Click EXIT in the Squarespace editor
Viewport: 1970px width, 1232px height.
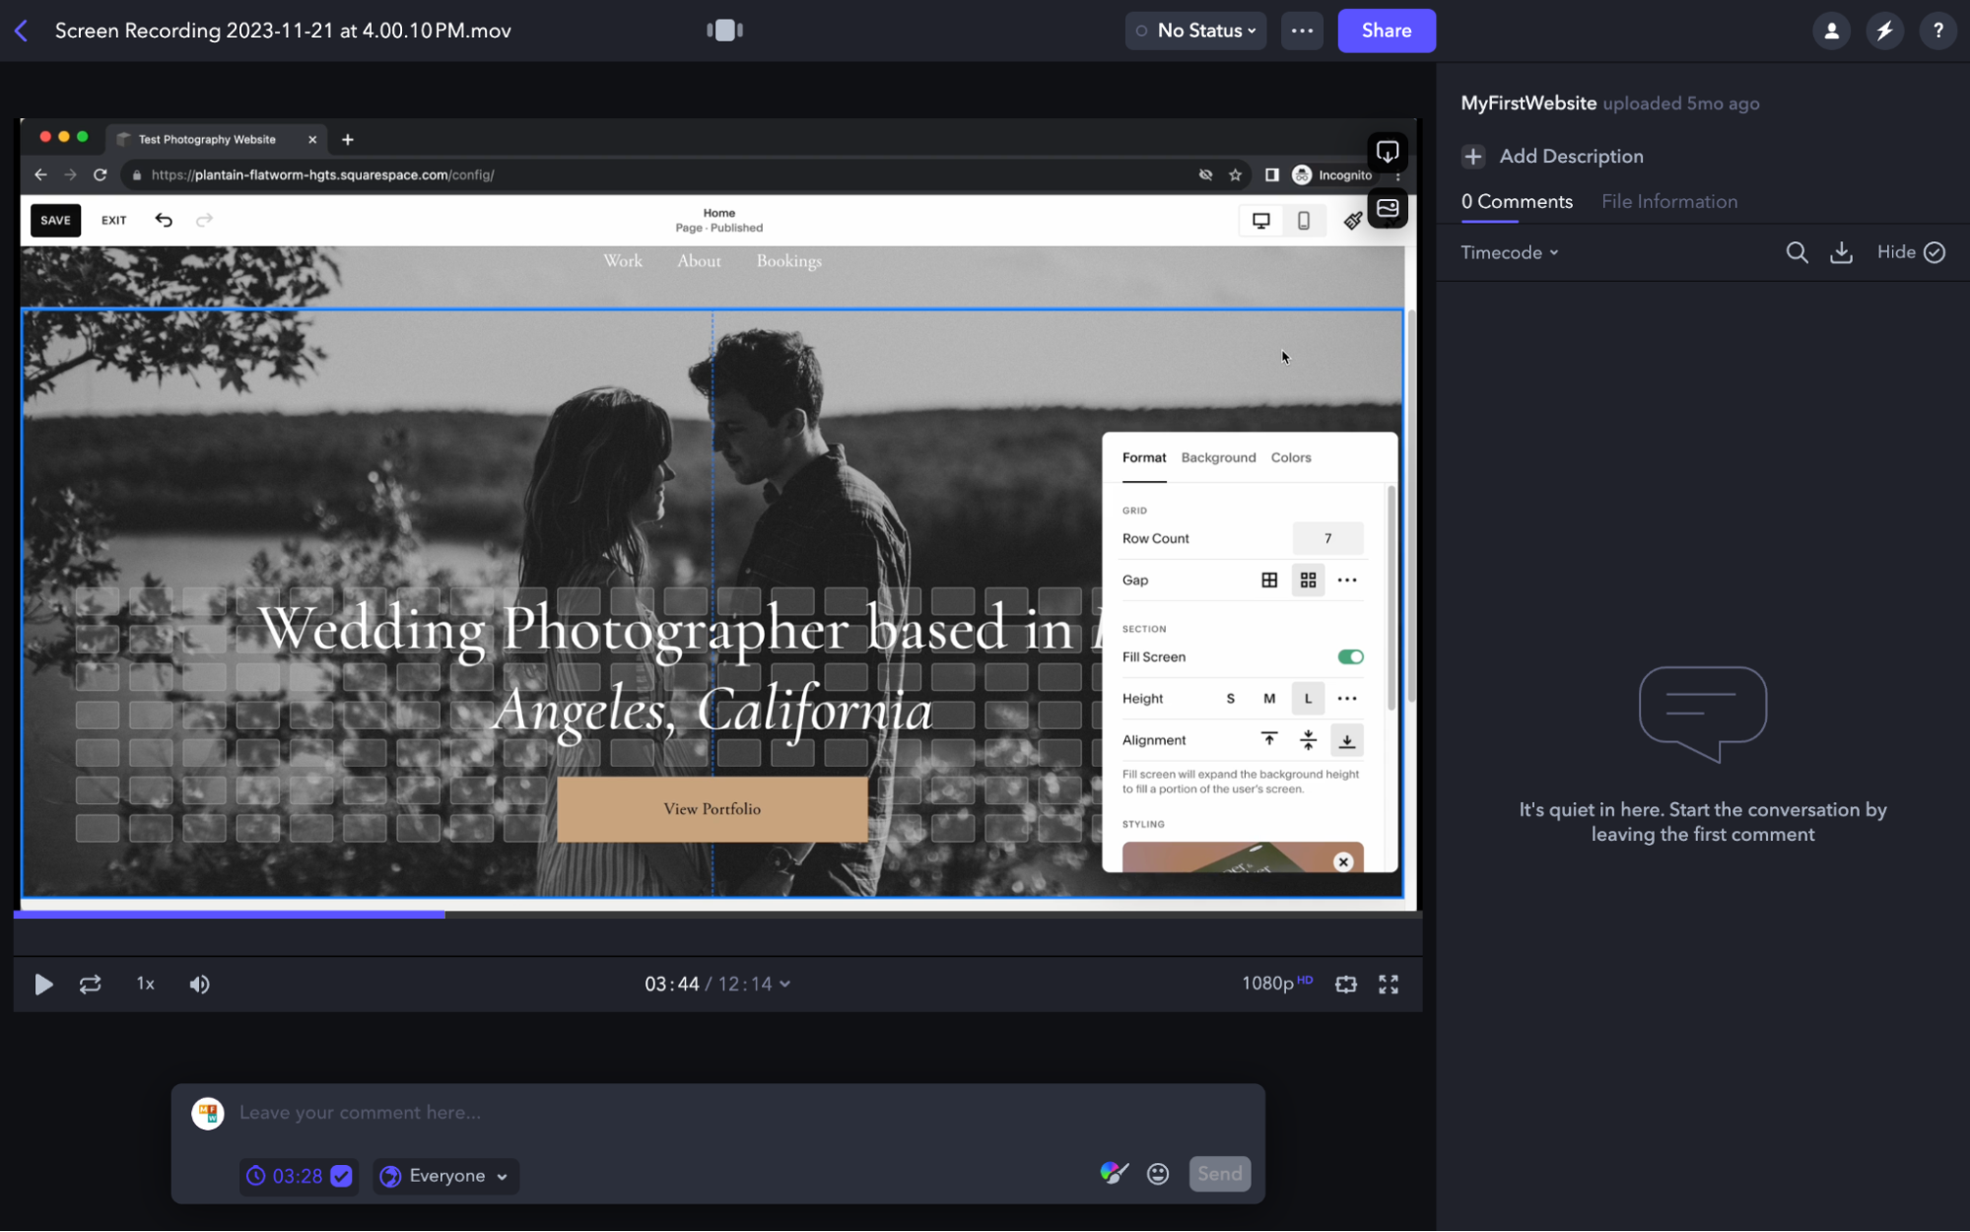(113, 221)
